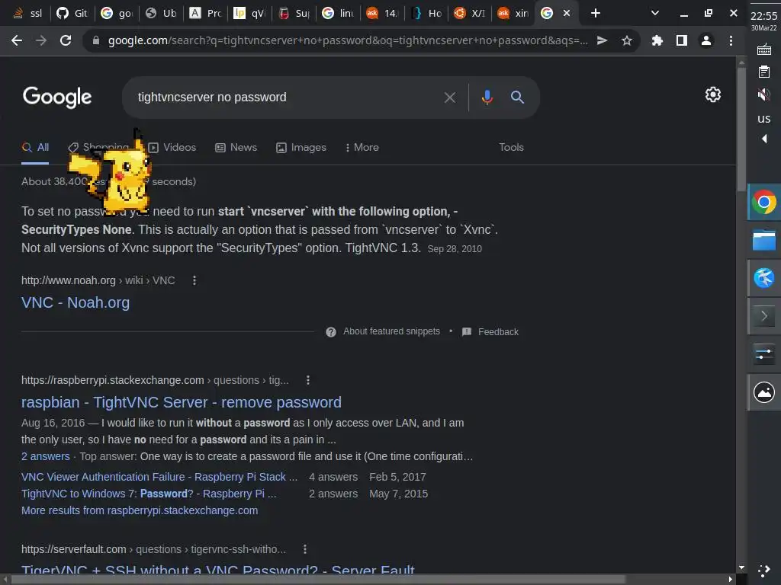The width and height of the screenshot is (781, 585).
Task: Clear the search query with the X
Action: tap(450, 97)
